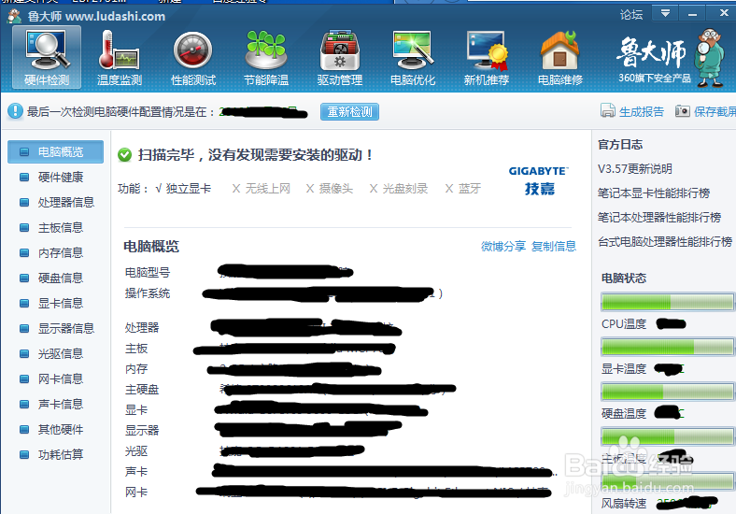Click the 官方日志 heading

(620, 145)
